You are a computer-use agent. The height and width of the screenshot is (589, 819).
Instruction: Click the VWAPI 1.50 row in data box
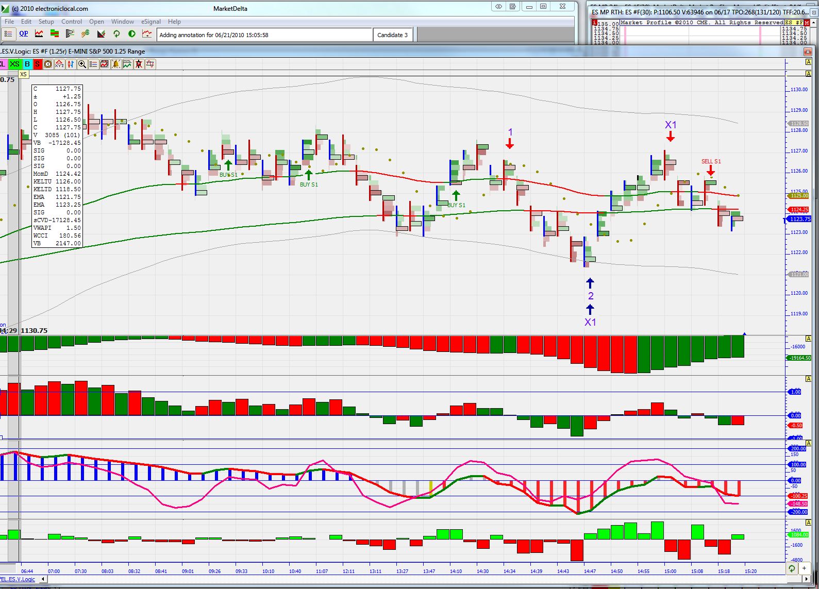[x=57, y=228]
